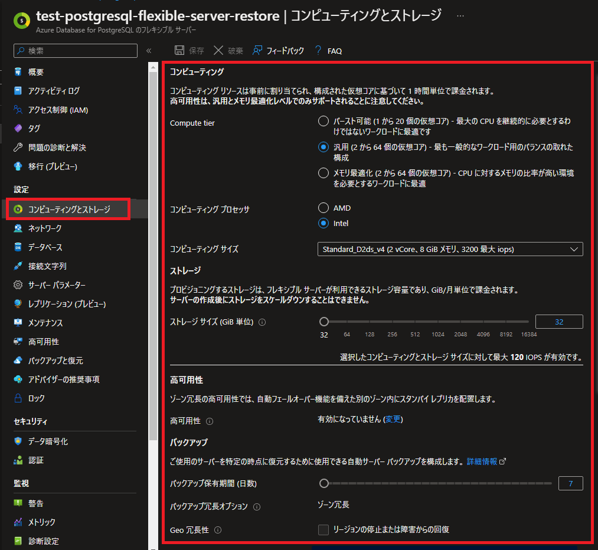Open the アクティビティ ログ icon
598x550 pixels.
(18, 91)
